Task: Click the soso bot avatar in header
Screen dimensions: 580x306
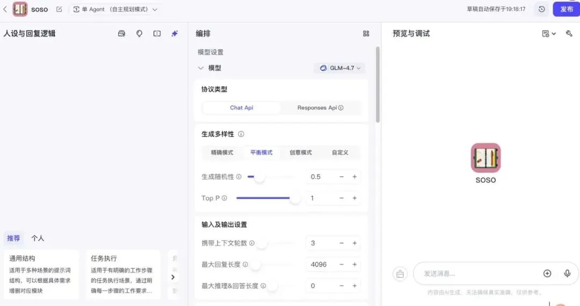Action: pos(20,9)
